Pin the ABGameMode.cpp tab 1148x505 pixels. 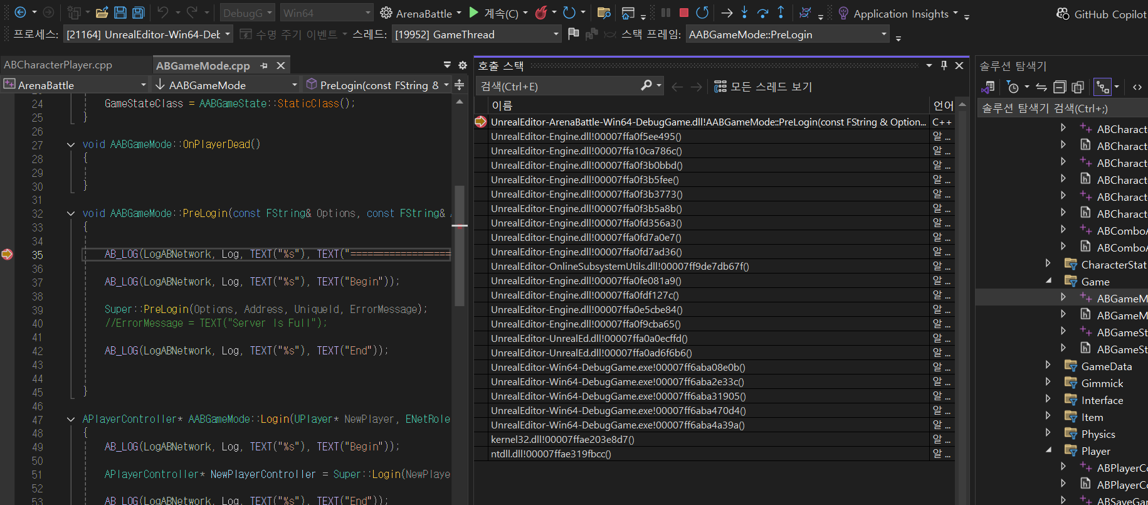pyautogui.click(x=264, y=65)
